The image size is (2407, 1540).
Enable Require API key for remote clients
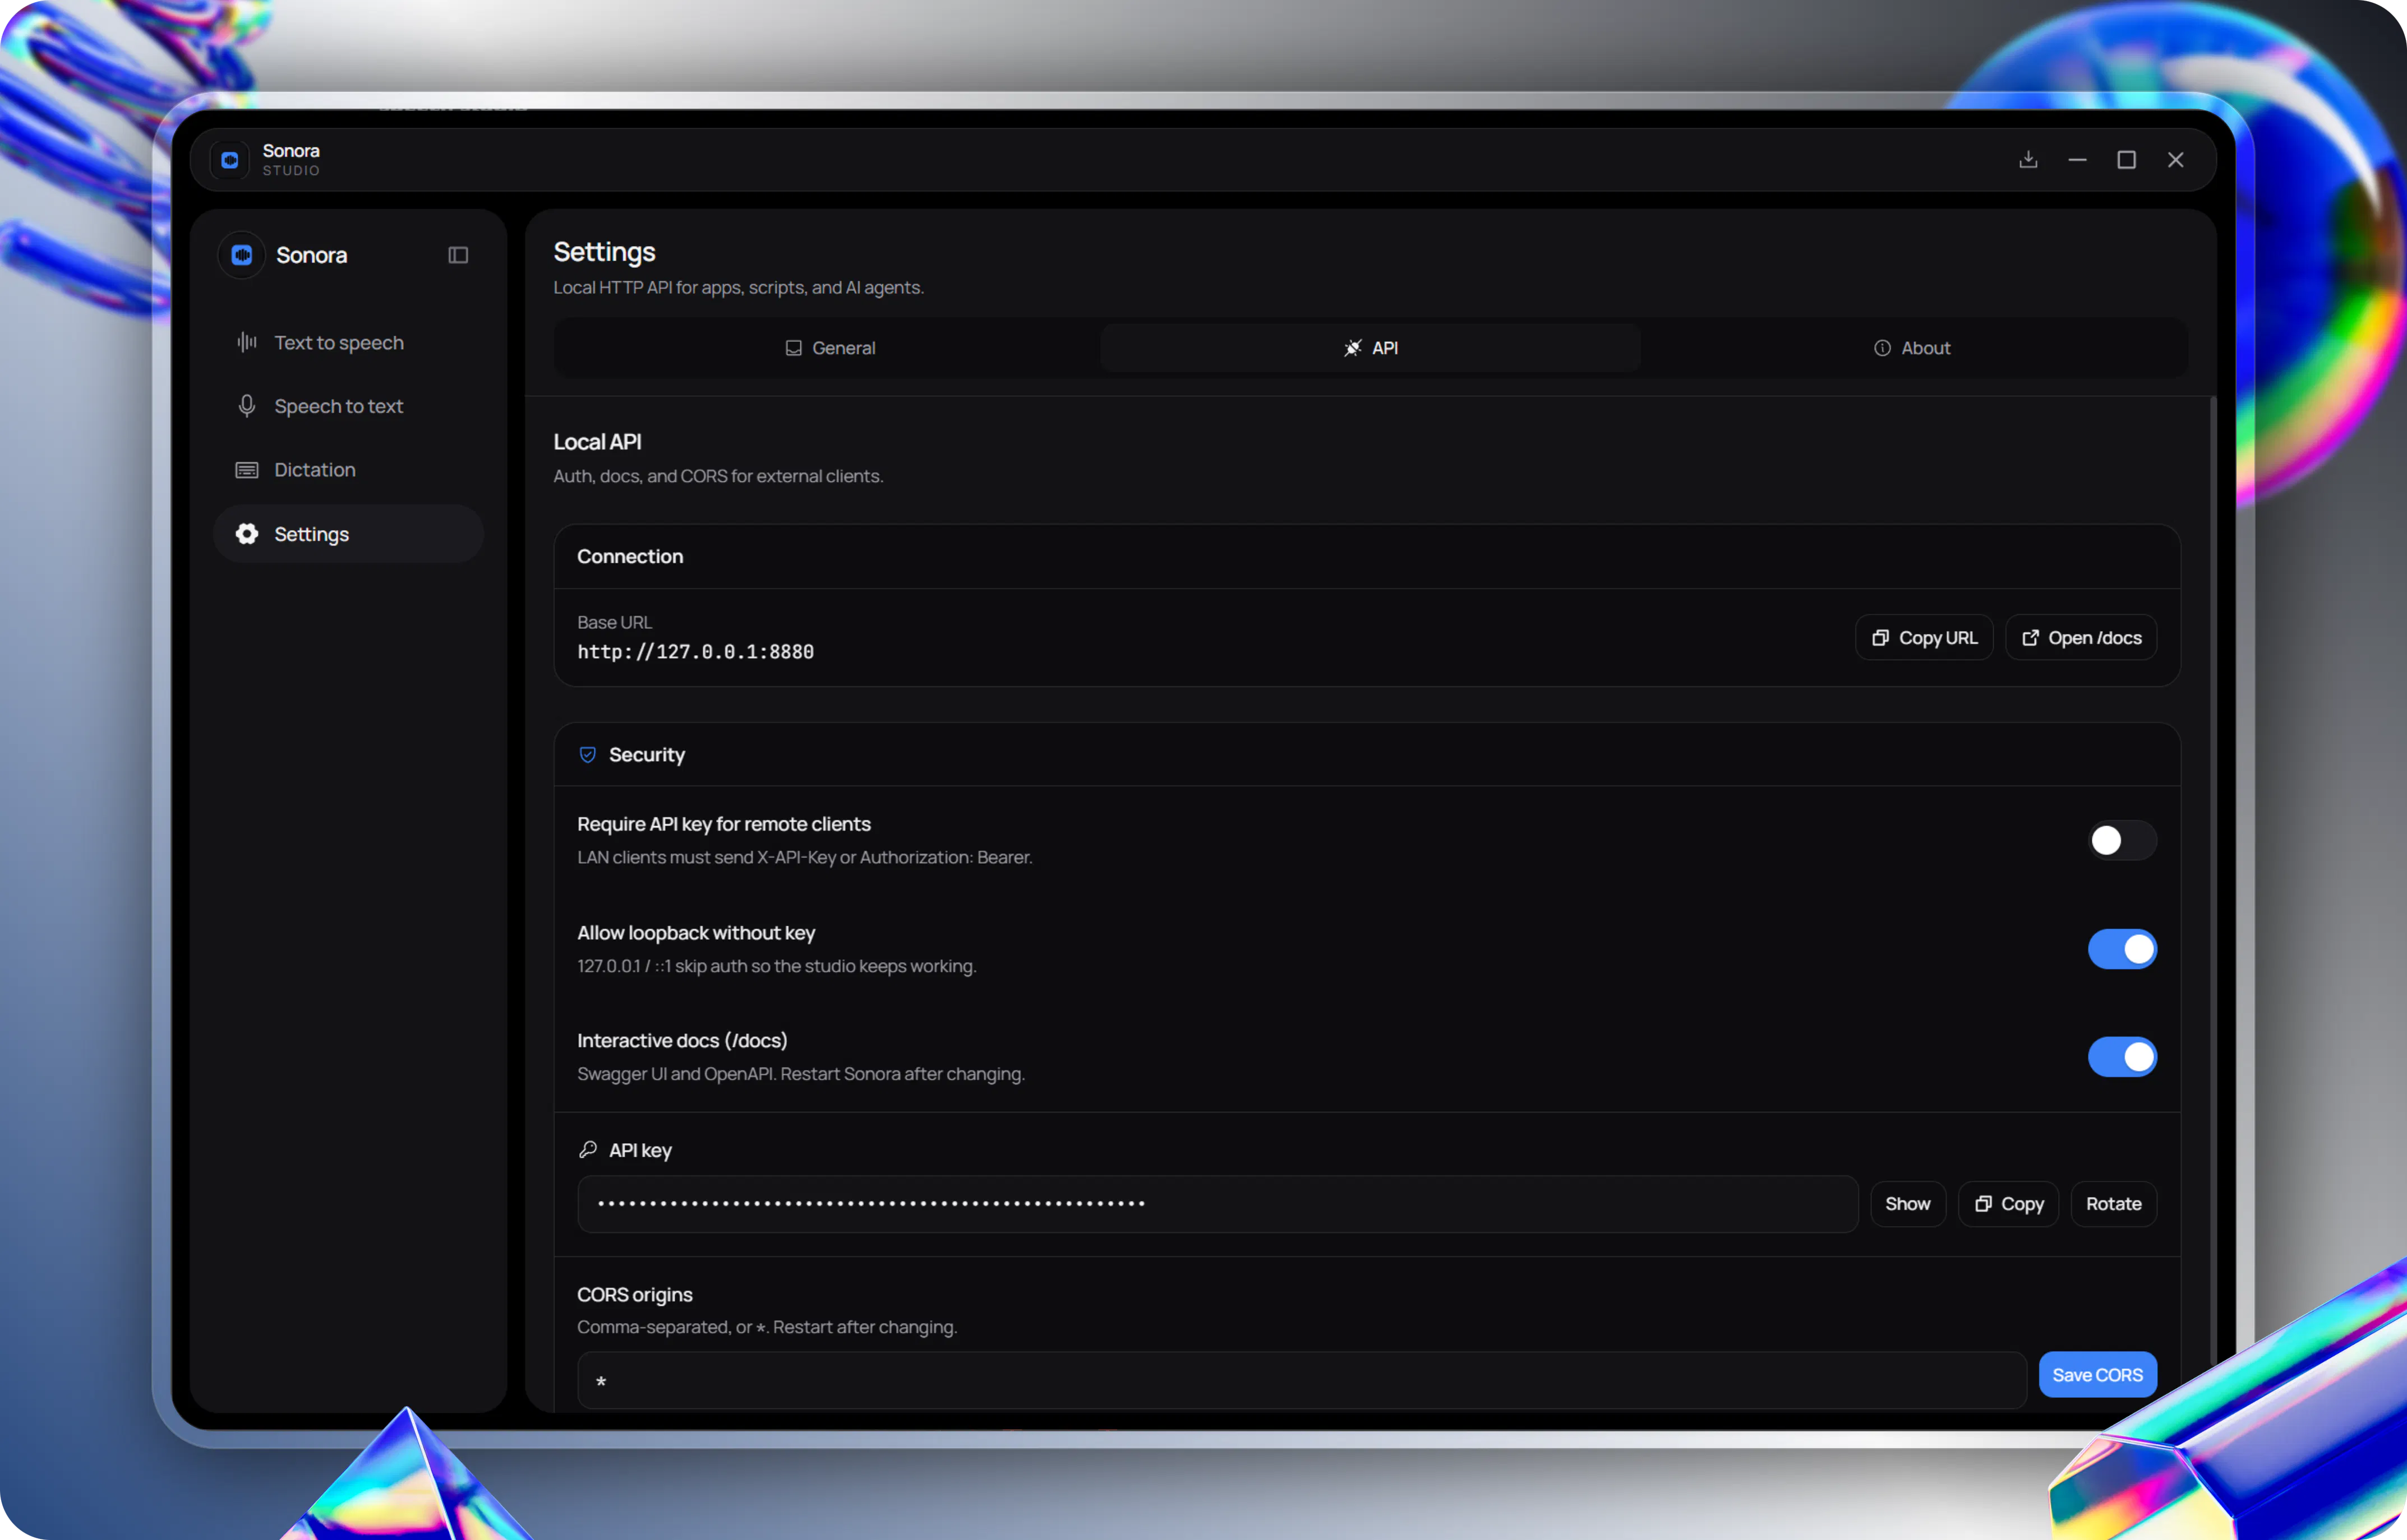(x=2122, y=841)
